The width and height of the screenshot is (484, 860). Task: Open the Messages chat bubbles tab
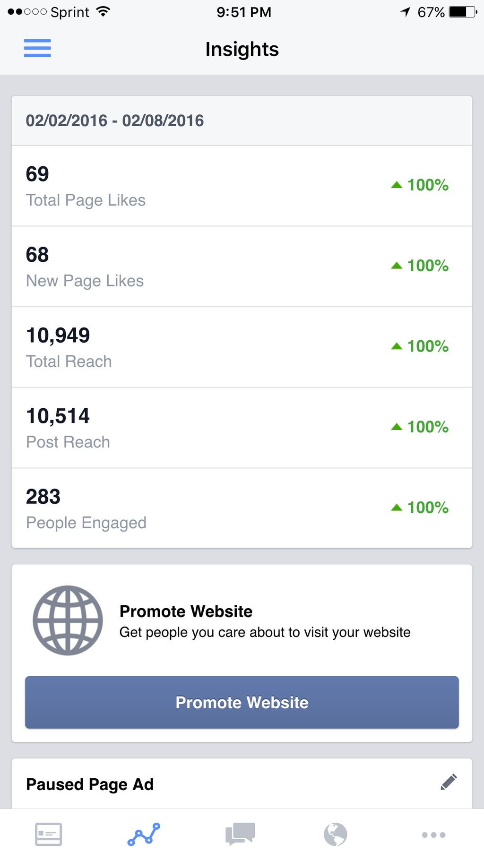tap(240, 834)
